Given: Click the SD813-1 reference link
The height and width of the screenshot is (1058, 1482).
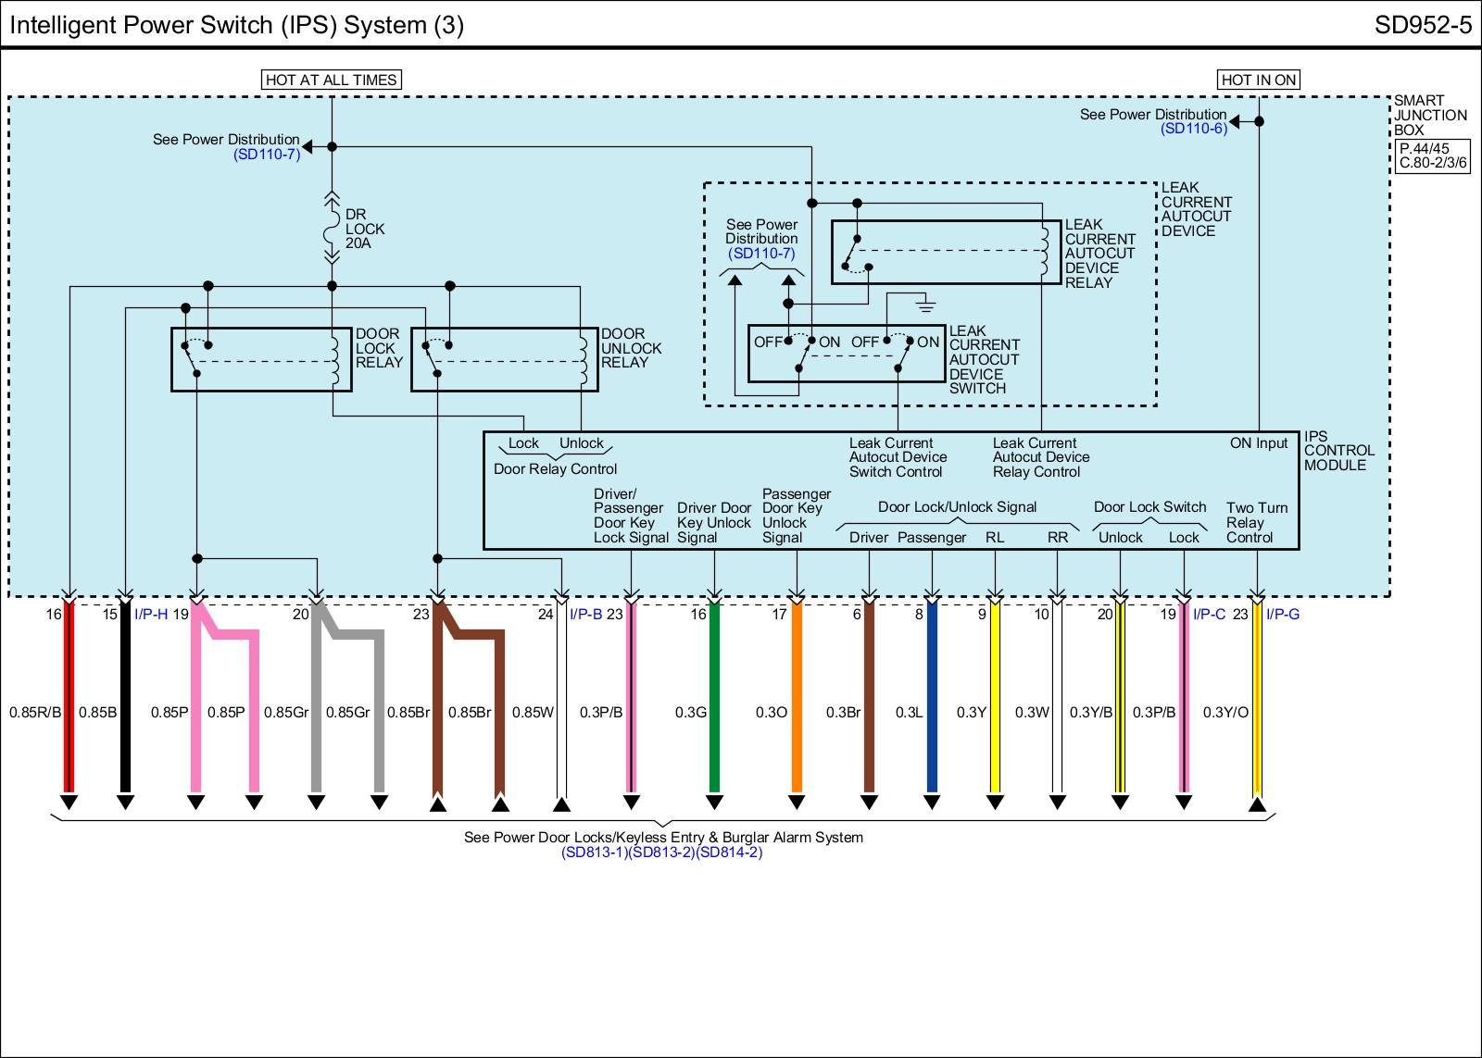Looking at the screenshot, I should click(594, 853).
